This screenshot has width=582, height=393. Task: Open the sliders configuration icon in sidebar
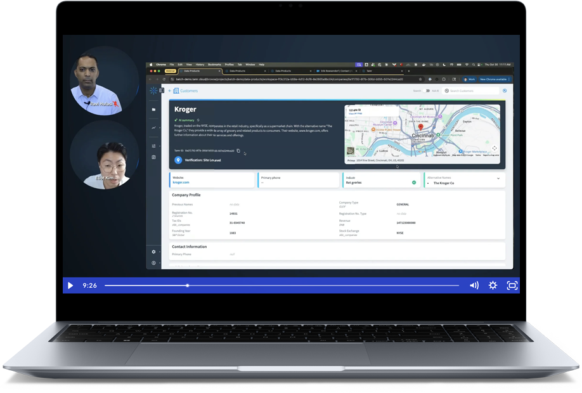coord(153,146)
